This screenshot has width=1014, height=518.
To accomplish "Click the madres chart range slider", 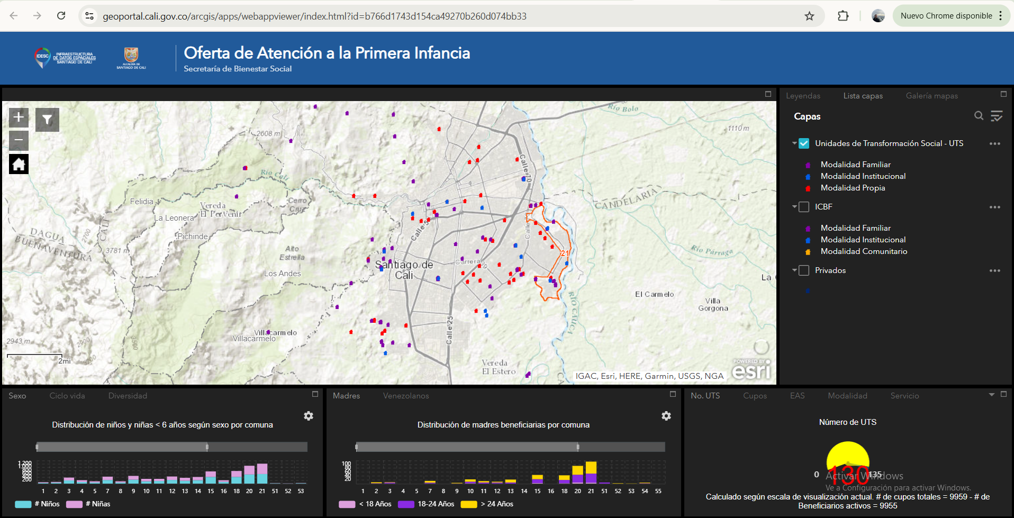I will point(510,447).
